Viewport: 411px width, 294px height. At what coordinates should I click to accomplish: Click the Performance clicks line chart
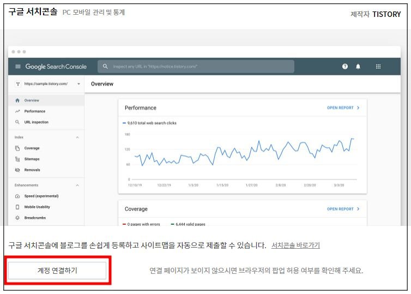click(x=244, y=152)
